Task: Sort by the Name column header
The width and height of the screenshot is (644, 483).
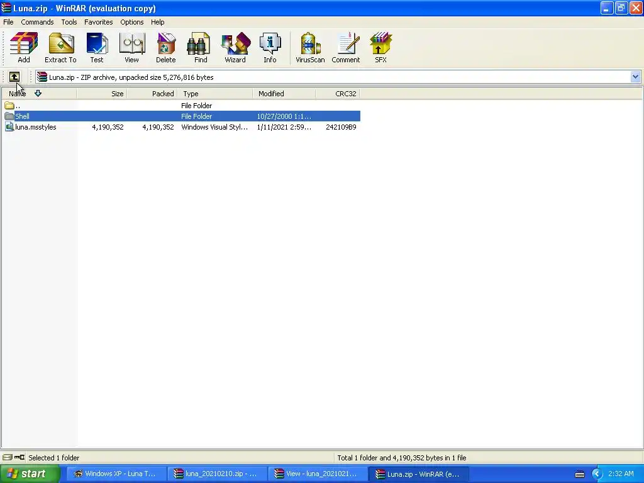Action: 38,94
